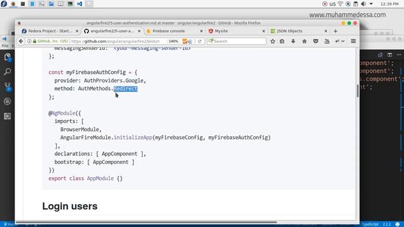The height and width of the screenshot is (227, 404).
Task: Open the volume control in system tray
Action: pyautogui.click(x=364, y=4)
